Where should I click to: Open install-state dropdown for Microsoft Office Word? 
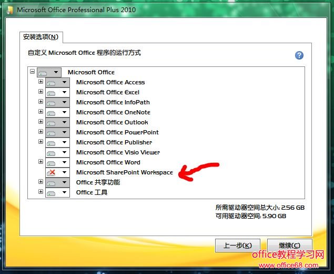[57, 163]
